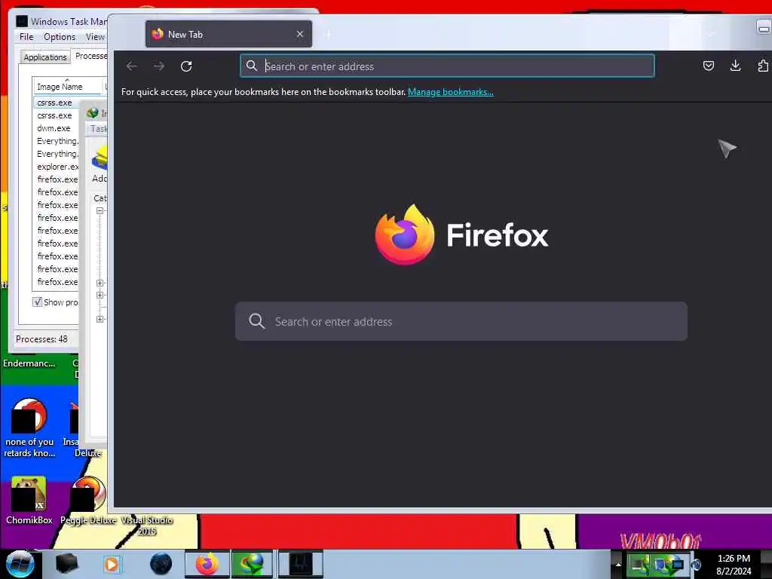Open Peggle Deluxe desktop shortcut

pyautogui.click(x=88, y=501)
